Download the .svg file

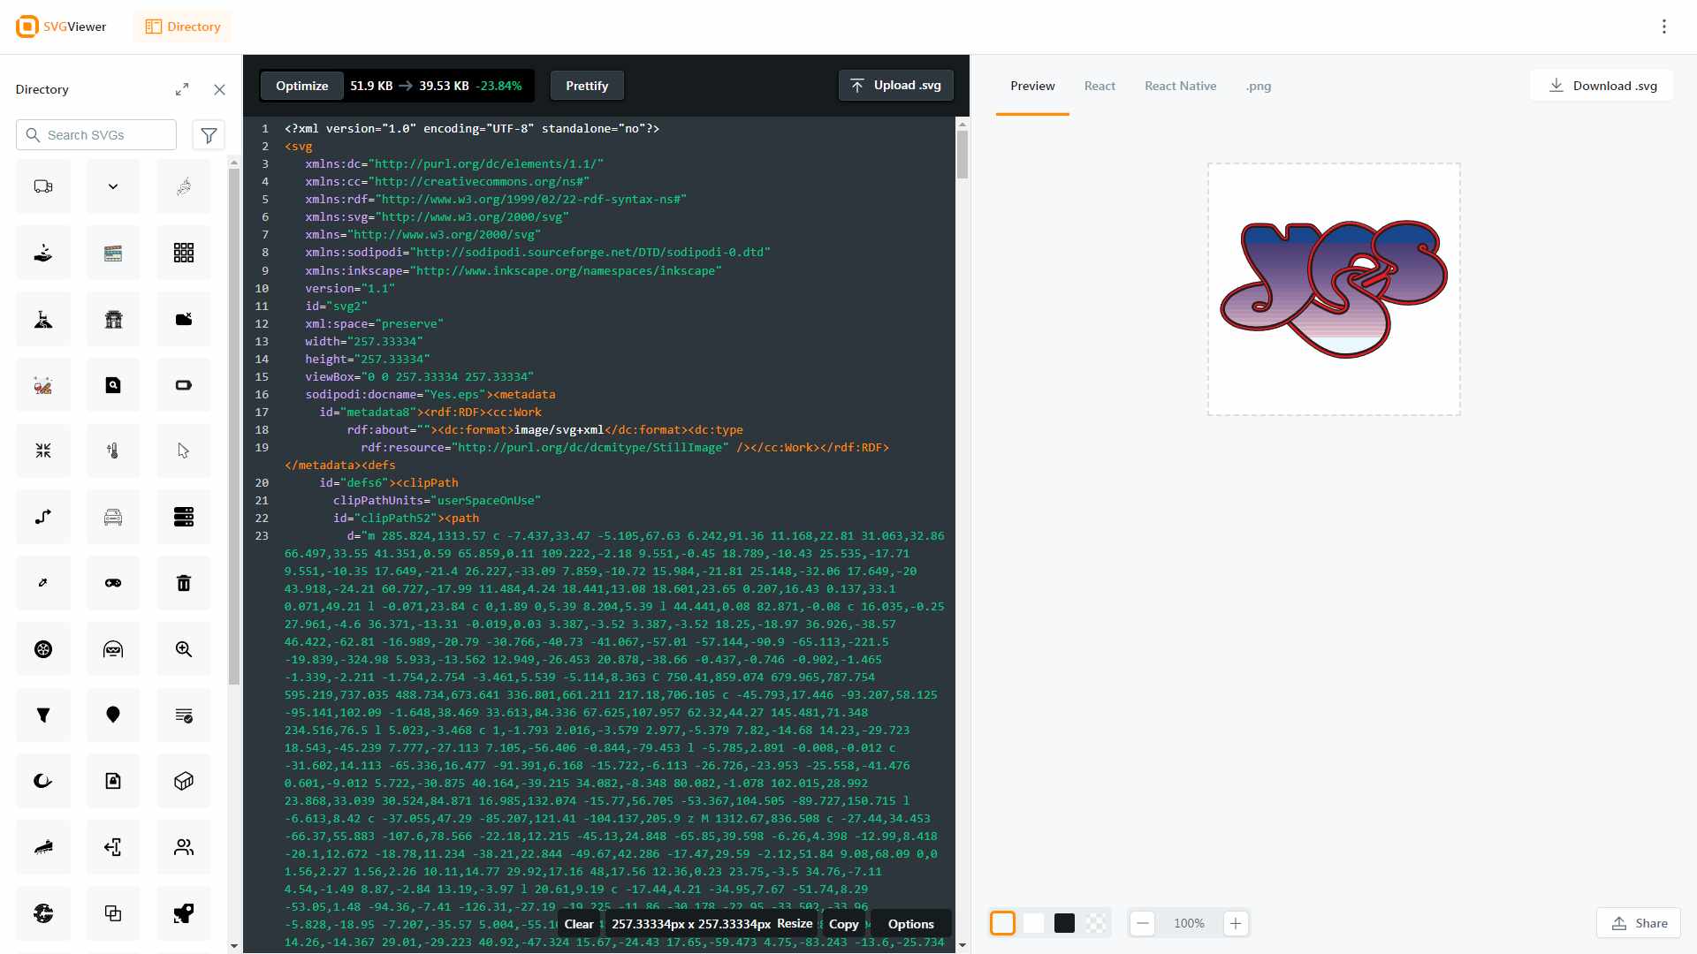tap(1602, 86)
